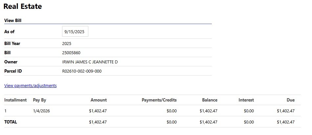The height and width of the screenshot is (135, 312).
Task: Click the As of date input field
Action: [75, 32]
